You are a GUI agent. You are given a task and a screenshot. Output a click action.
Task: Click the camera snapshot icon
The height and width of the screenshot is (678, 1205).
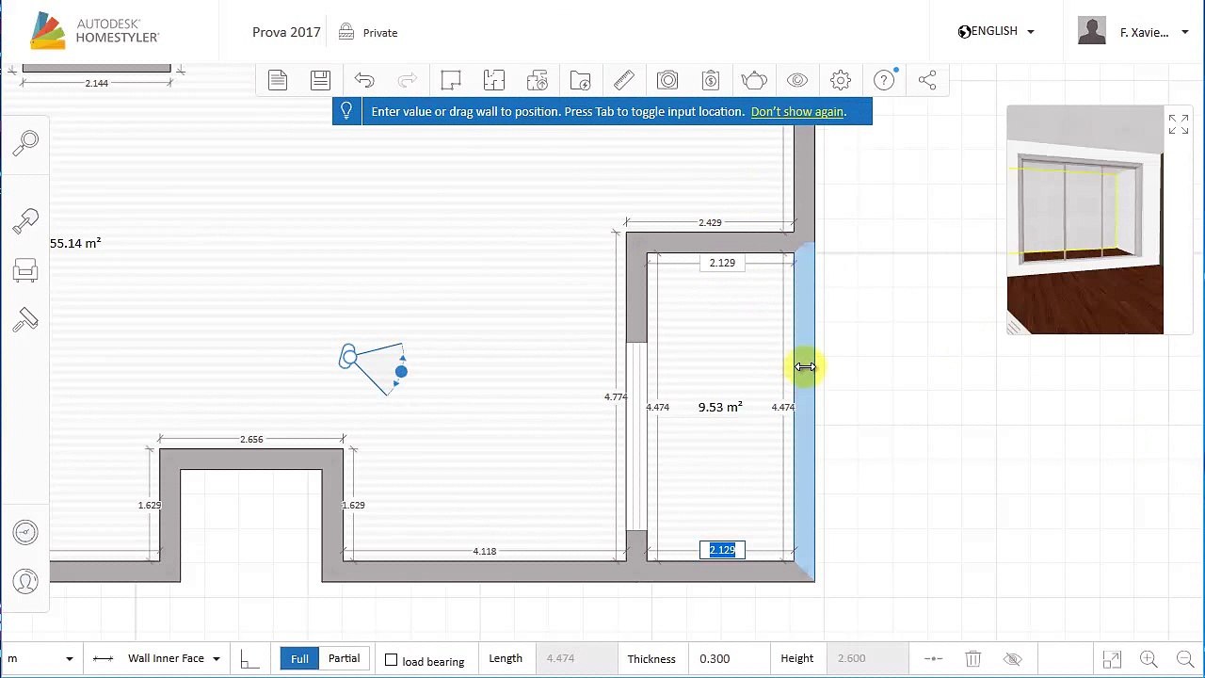point(667,80)
